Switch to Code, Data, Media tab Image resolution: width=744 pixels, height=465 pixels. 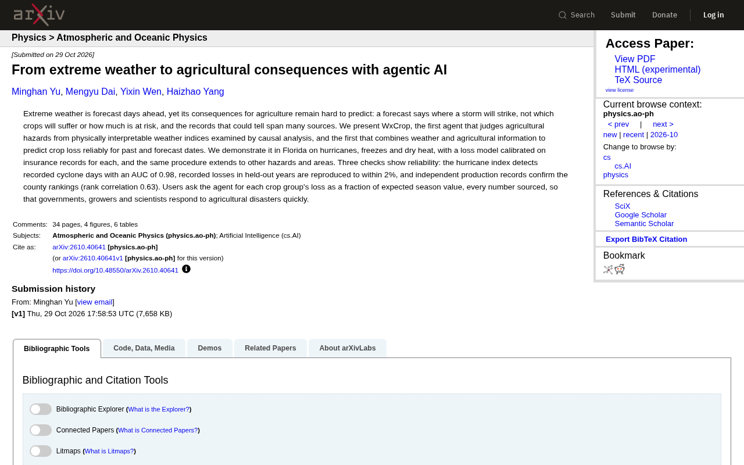pyautogui.click(x=144, y=348)
